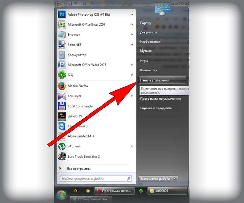
Task: Launch Total Commander label
Action: point(81,106)
